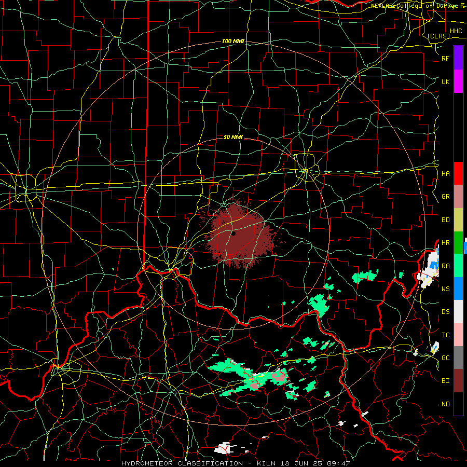Select the gray GC legend swatch

458,358
